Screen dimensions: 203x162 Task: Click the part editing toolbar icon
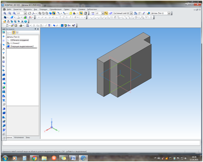[4, 32]
